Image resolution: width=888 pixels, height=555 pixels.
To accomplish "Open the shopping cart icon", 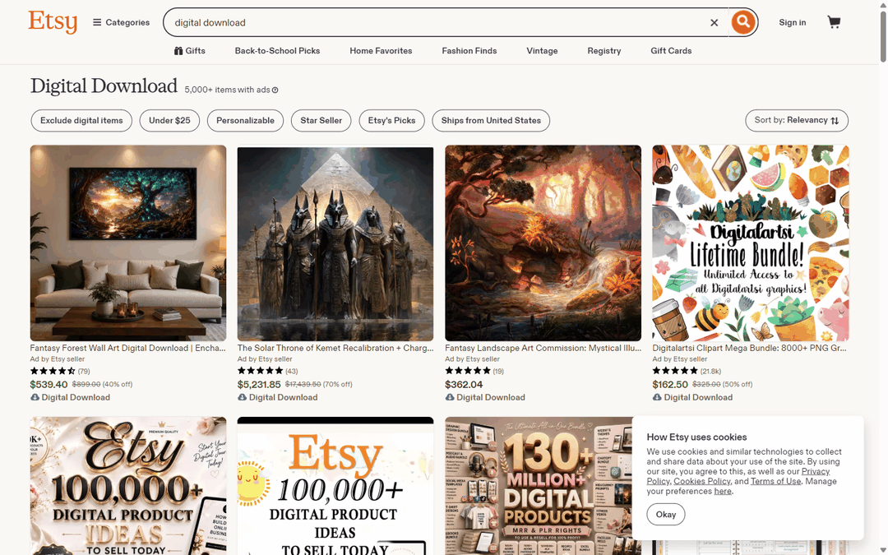I will tap(834, 22).
